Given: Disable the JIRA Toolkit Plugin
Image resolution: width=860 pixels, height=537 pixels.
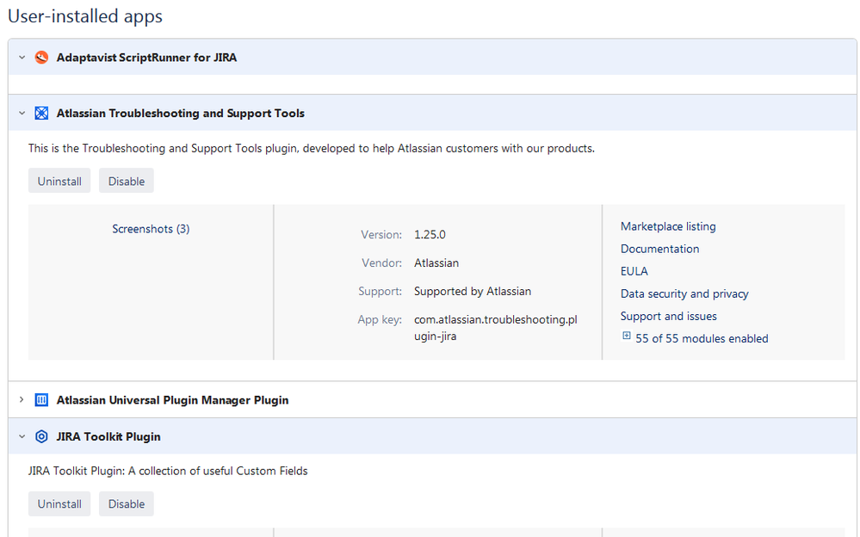Looking at the screenshot, I should click(x=127, y=503).
